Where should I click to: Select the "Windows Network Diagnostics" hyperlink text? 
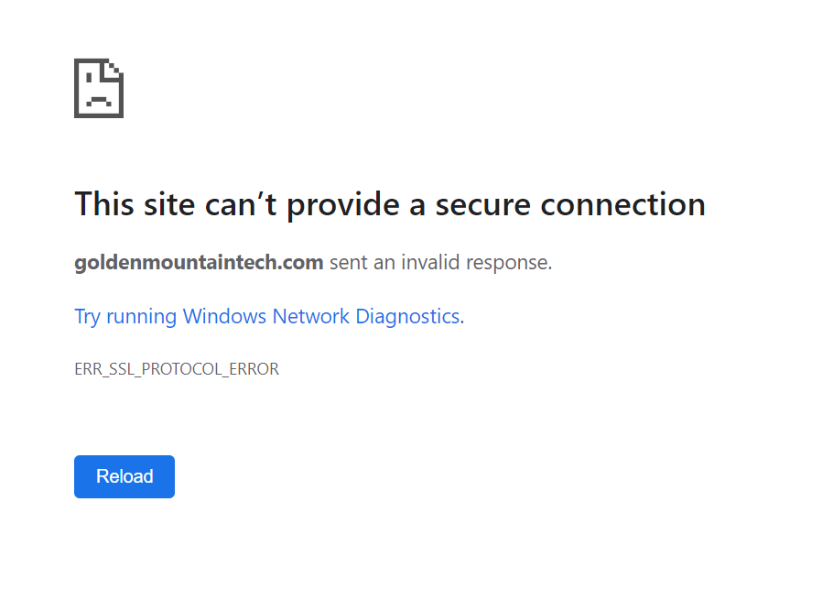[320, 317]
